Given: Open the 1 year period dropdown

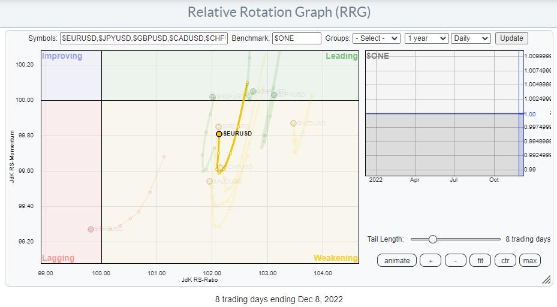Looking at the screenshot, I should click(x=426, y=38).
